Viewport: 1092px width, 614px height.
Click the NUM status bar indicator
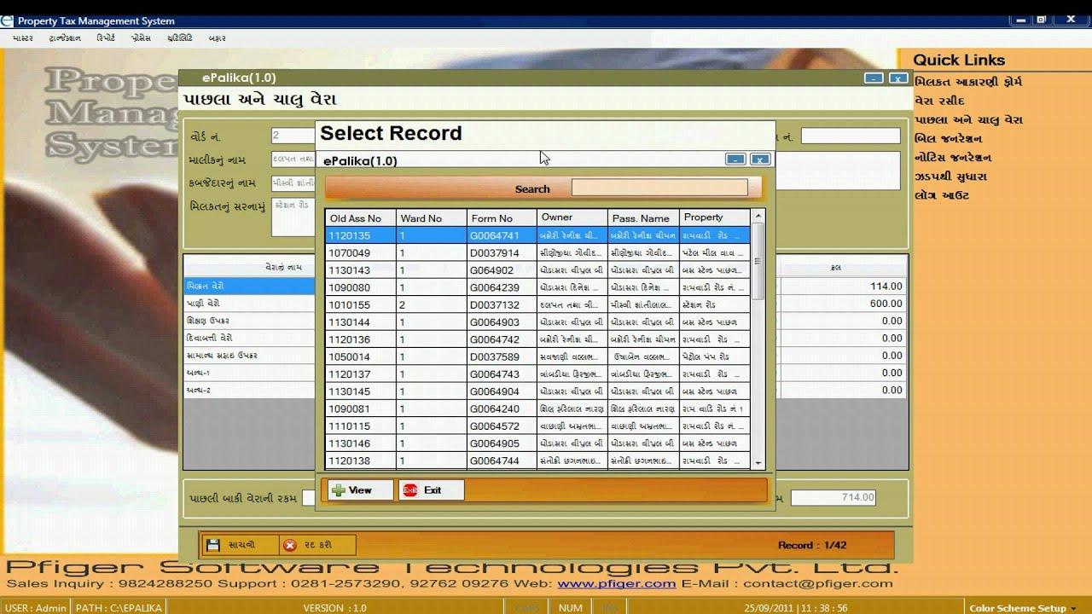(571, 608)
